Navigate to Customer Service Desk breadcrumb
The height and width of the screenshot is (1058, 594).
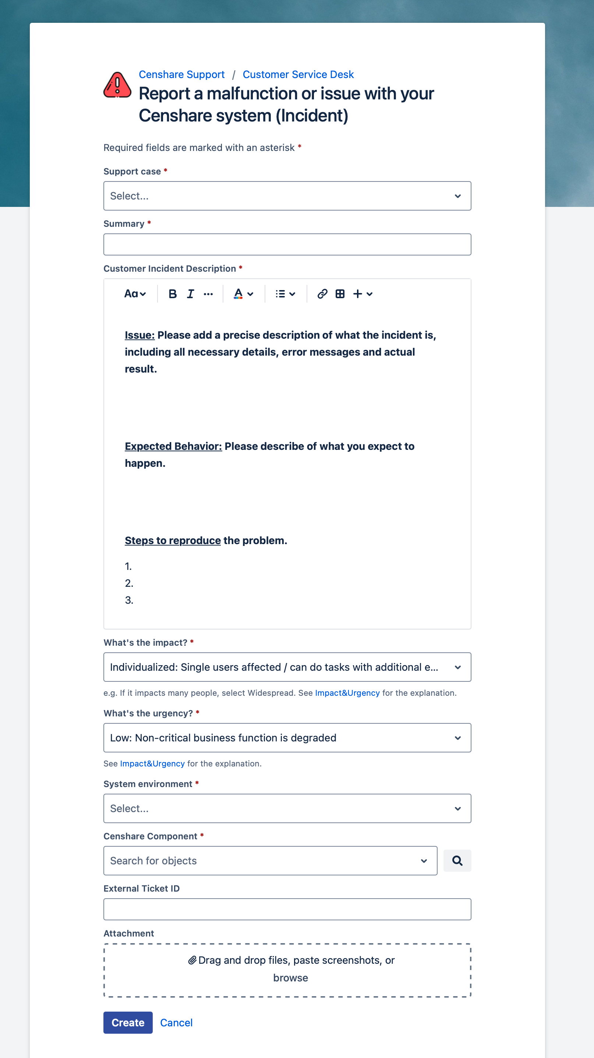coord(298,74)
